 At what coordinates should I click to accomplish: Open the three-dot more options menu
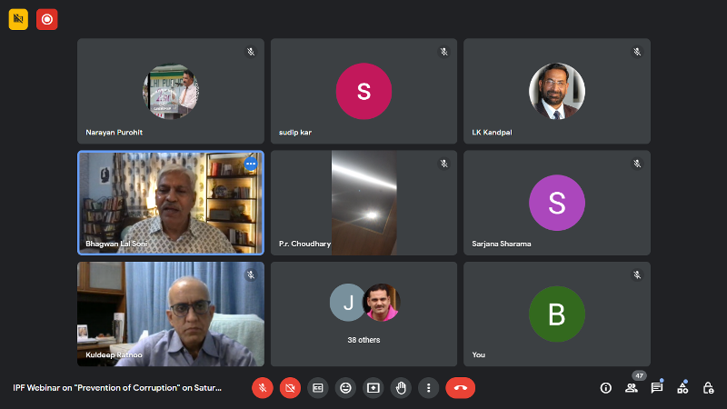428,387
